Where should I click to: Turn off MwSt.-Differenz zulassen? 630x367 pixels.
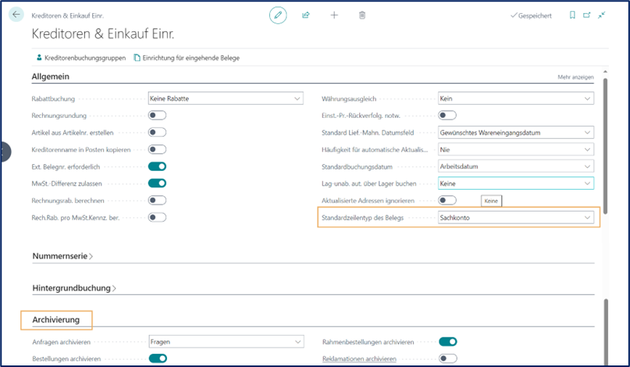(157, 183)
